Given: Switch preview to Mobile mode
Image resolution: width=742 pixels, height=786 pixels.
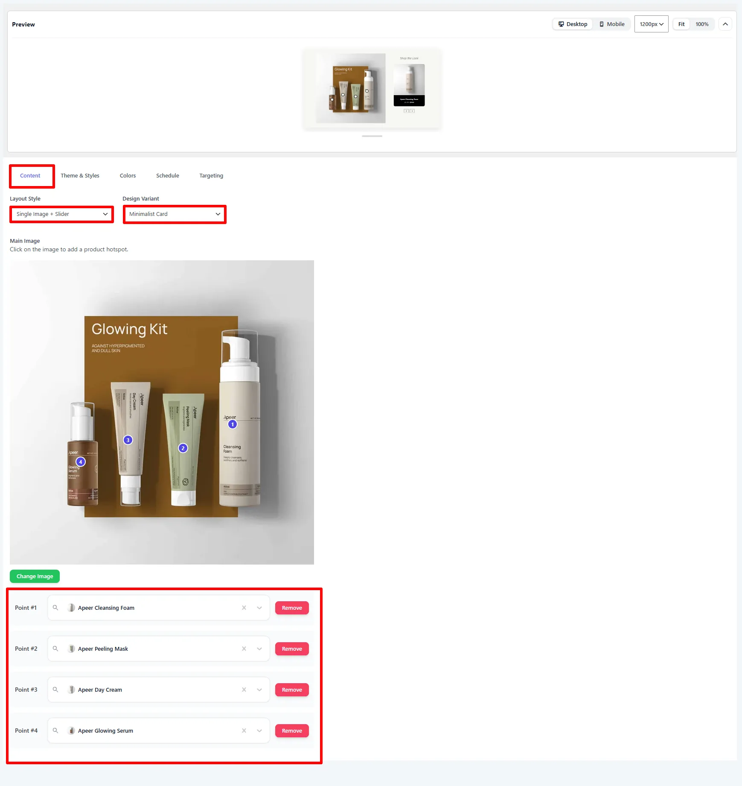Looking at the screenshot, I should [612, 24].
